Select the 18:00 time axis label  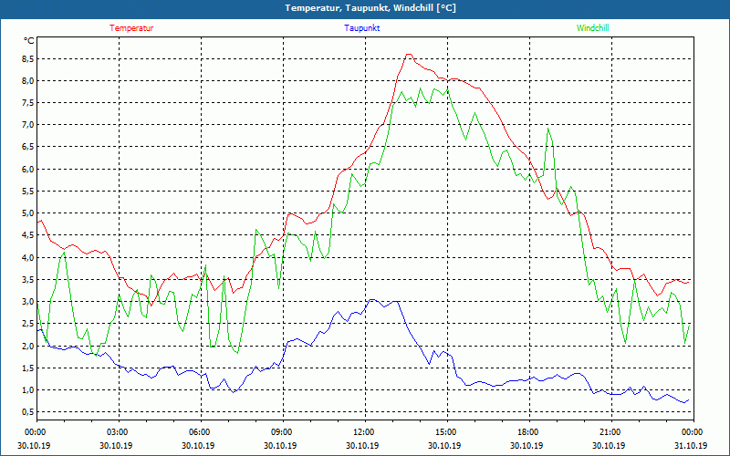pos(528,432)
